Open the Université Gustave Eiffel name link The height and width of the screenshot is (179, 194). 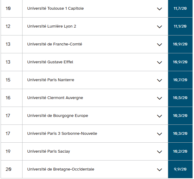tap(50, 62)
